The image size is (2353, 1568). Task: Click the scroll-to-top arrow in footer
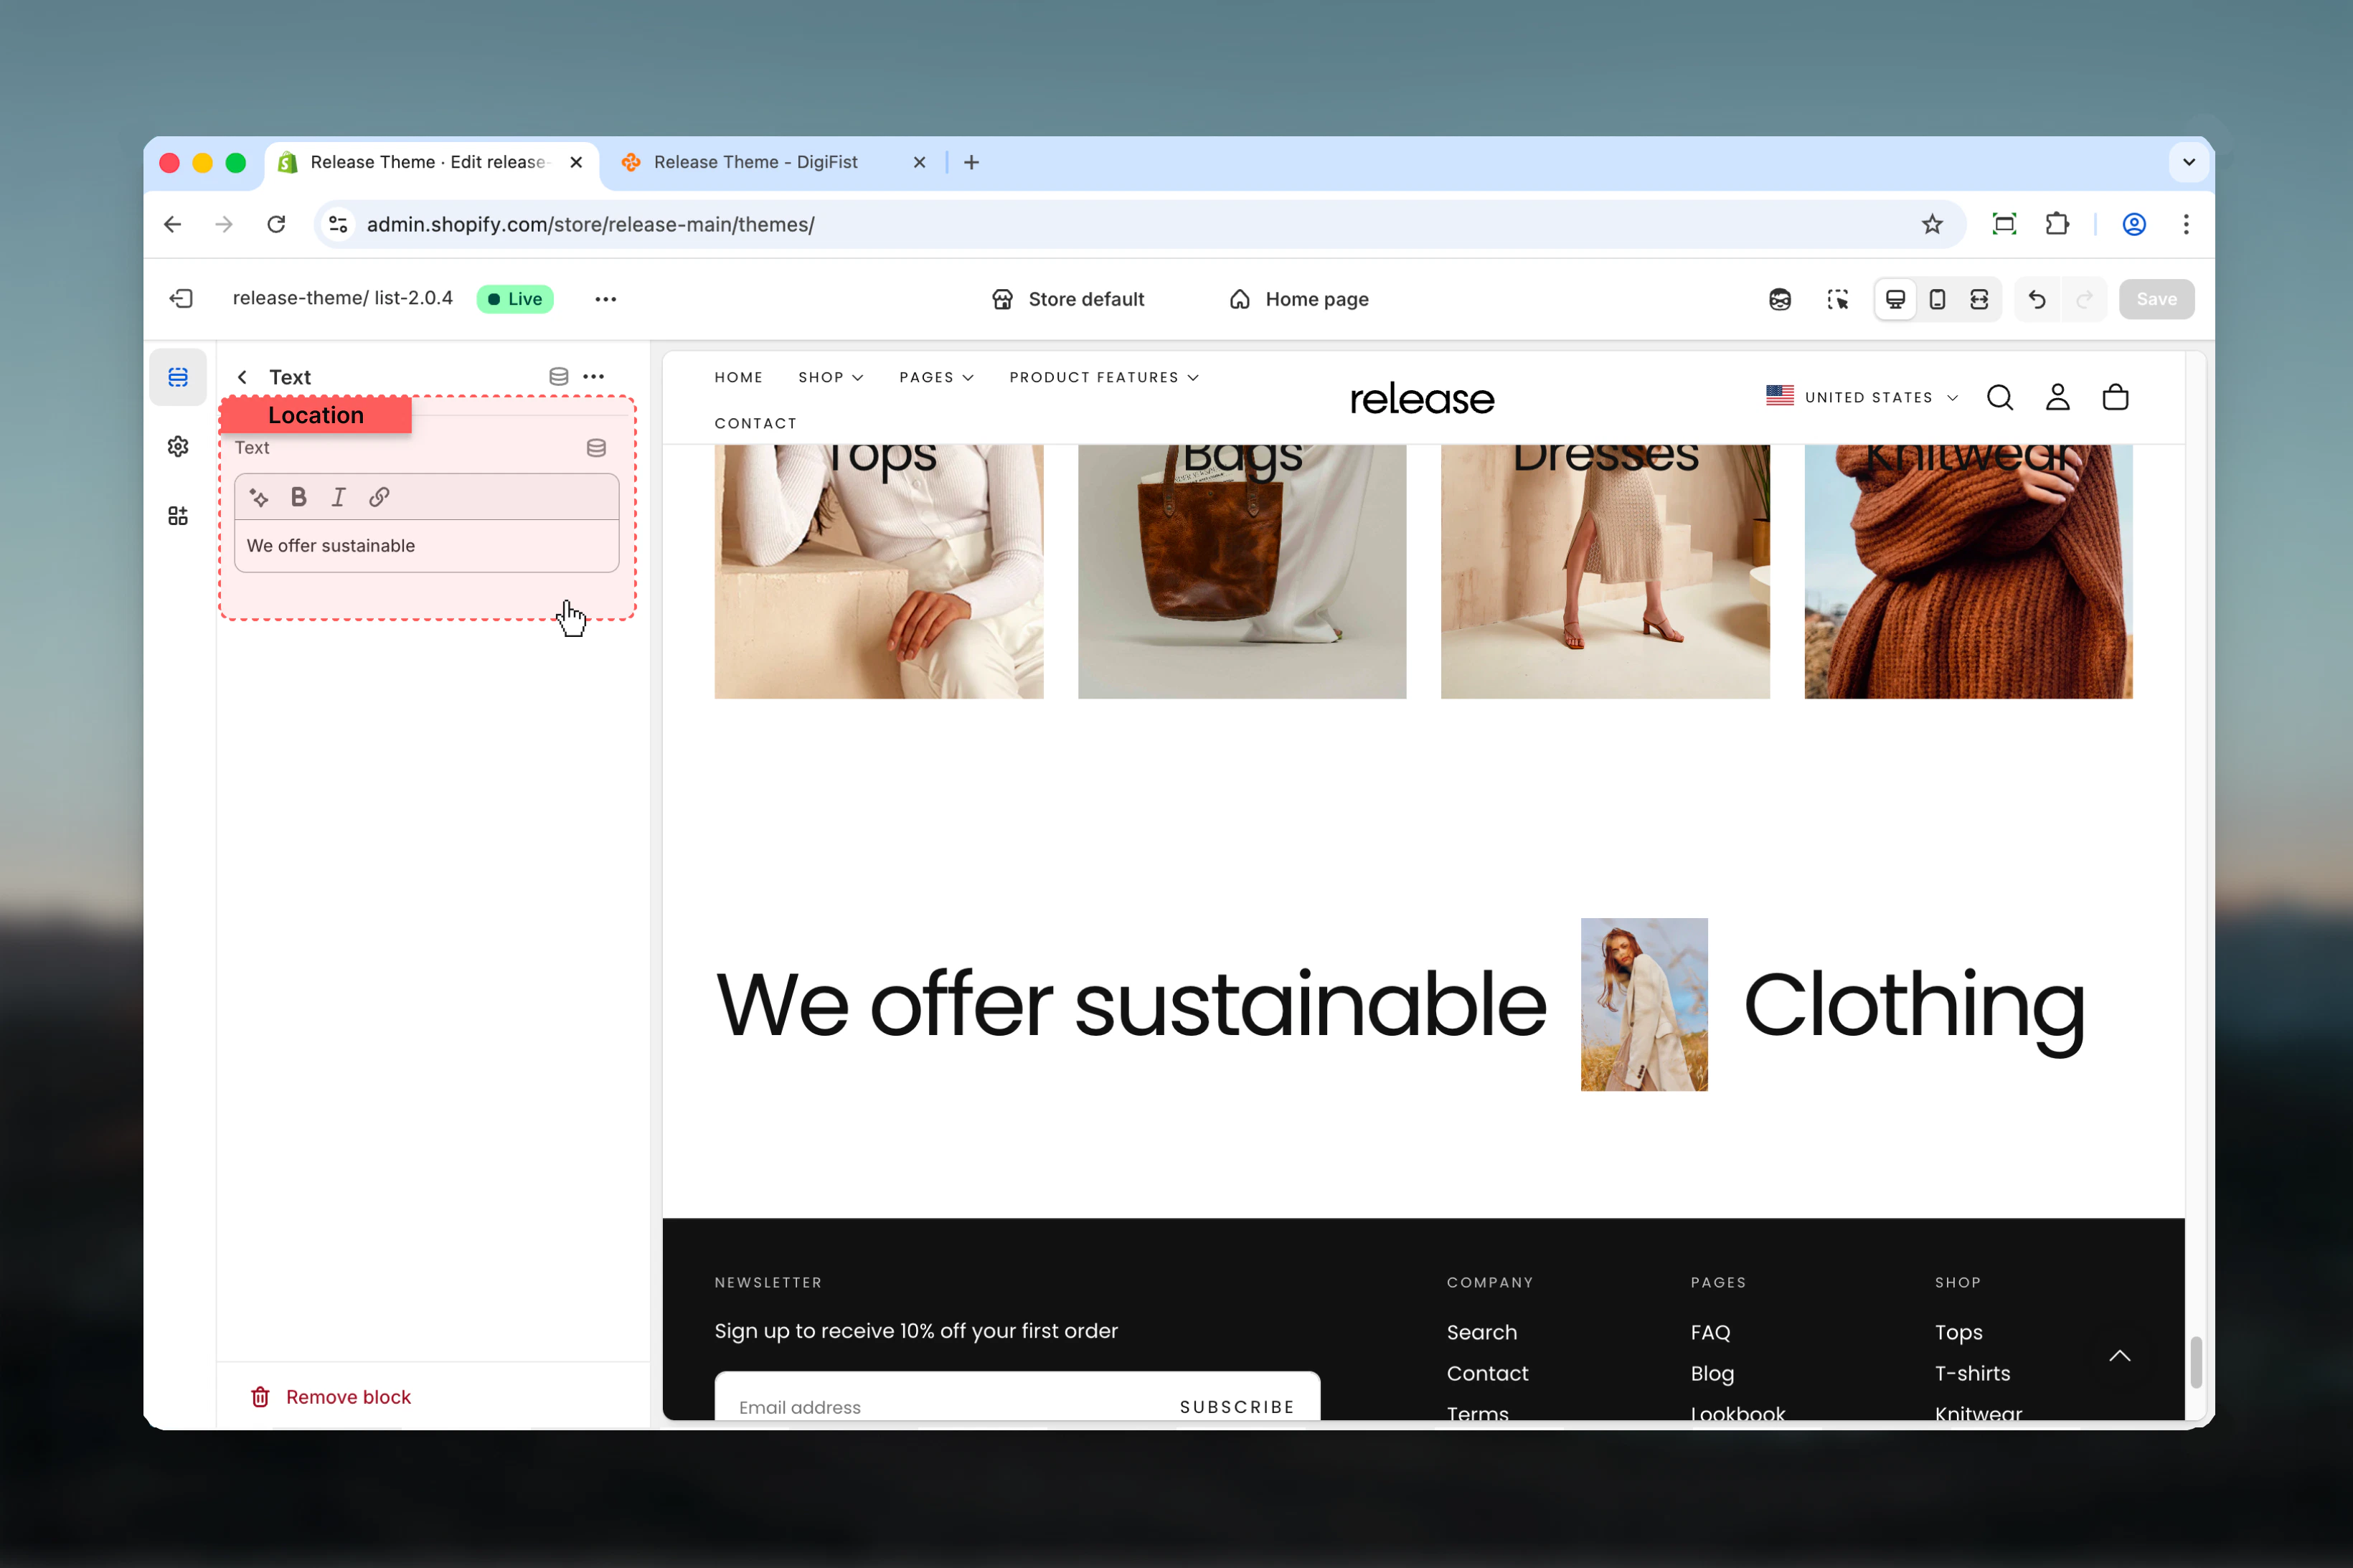coord(2119,1356)
